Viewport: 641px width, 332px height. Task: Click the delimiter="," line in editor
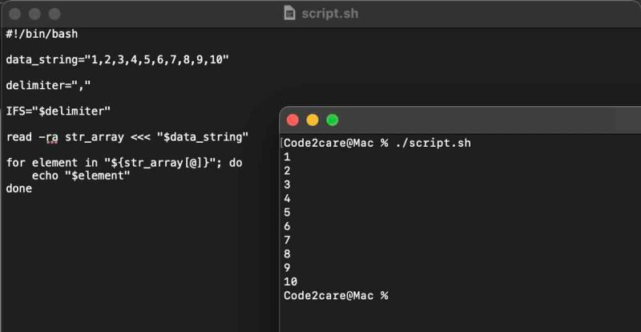(48, 86)
